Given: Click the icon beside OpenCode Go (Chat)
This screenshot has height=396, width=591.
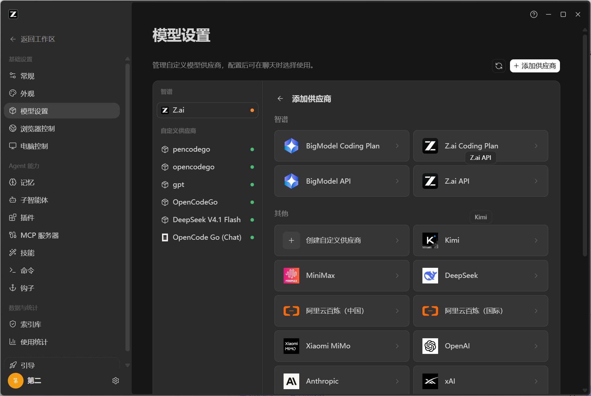Looking at the screenshot, I should [x=165, y=237].
